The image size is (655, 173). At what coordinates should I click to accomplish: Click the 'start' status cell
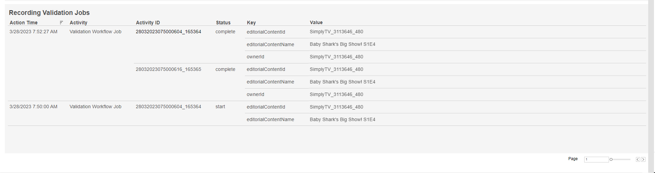(220, 107)
